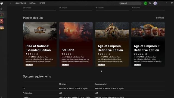Viewport: 174px width, 98px height.
Task: Click the Xbox logo icon
Action: click(x=2, y=3)
